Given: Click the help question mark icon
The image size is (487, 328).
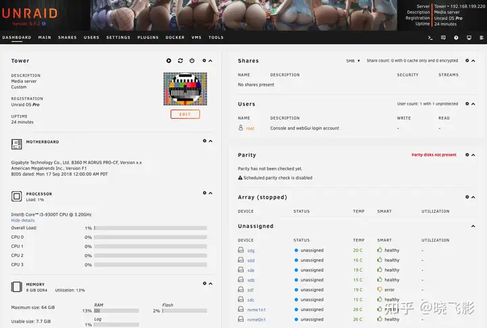Looking at the screenshot, I should 456,38.
